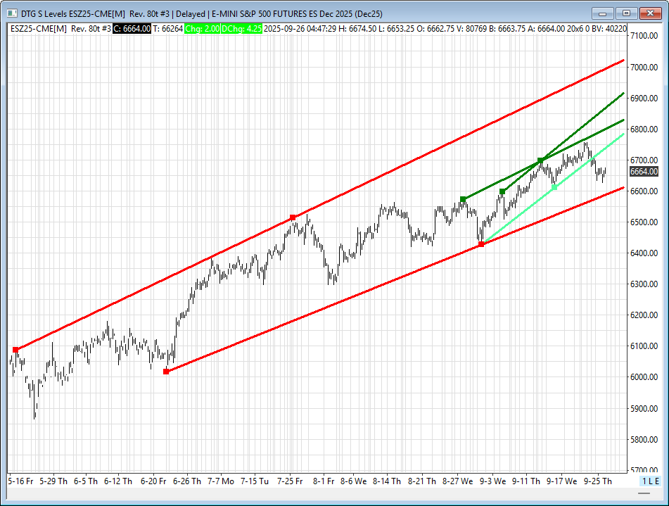Minimize the DTG S Levels chart window

602,13
